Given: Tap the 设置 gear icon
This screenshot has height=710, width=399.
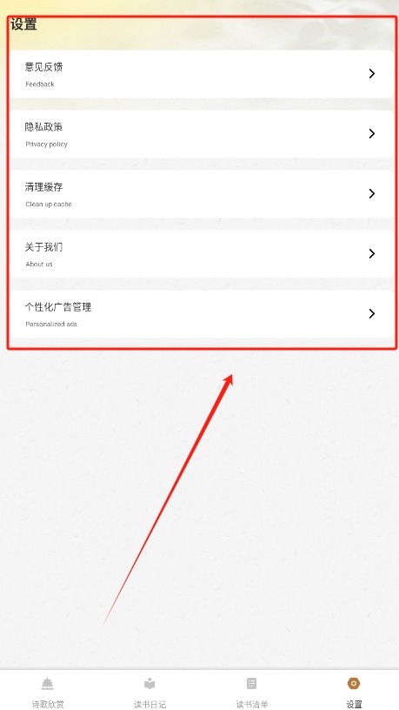Looking at the screenshot, I should tap(354, 683).
